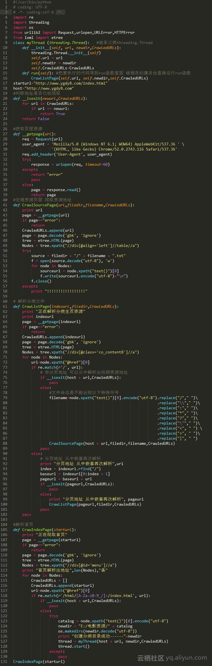This screenshot has width=212, height=666.
Task: Click the 'CrawlSourcePage(host + url' call line
Action: [112, 443]
